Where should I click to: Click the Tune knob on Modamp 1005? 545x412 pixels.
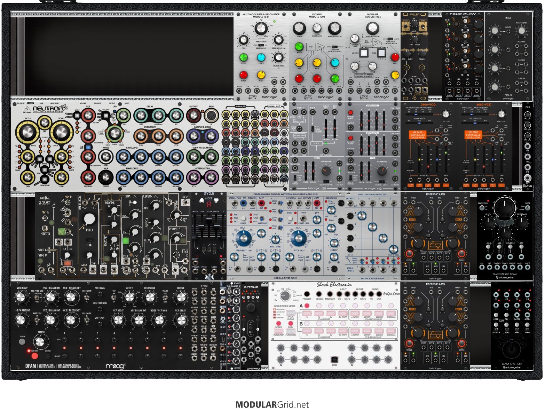pyautogui.click(x=373, y=66)
